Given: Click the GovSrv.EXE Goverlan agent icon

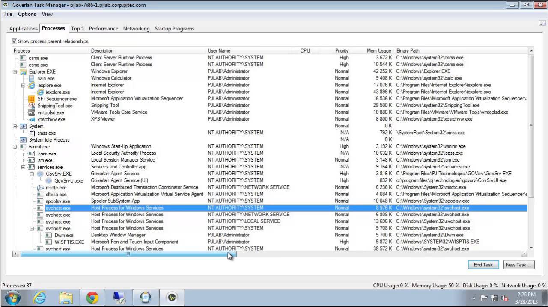Looking at the screenshot, I should click(x=40, y=174).
